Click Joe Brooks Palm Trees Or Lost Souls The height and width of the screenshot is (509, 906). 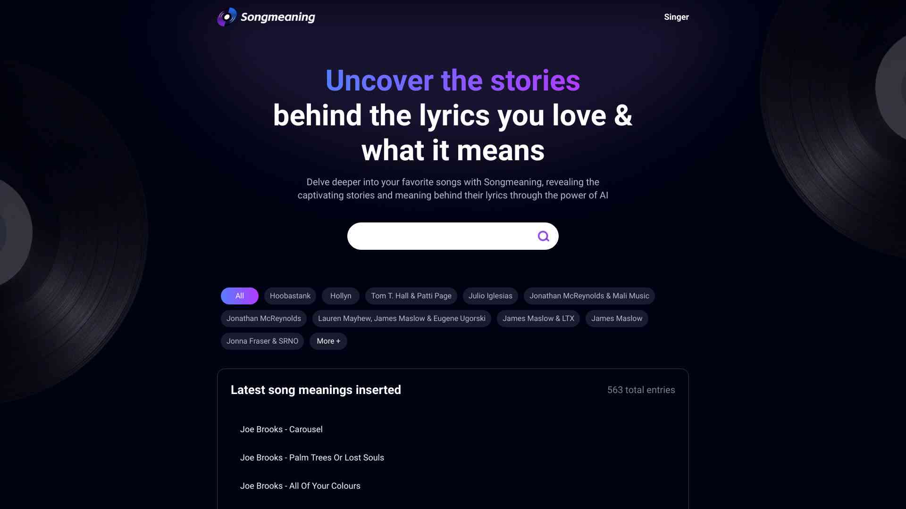coord(312,458)
